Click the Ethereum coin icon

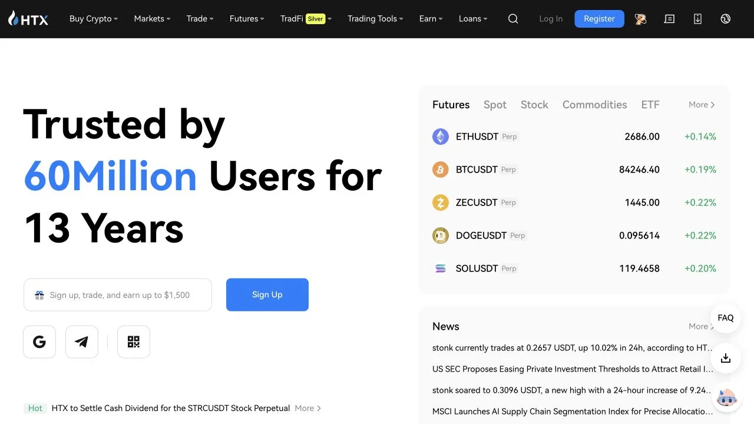[441, 137]
